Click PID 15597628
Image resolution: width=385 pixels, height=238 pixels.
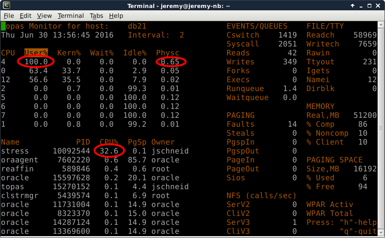(71, 178)
